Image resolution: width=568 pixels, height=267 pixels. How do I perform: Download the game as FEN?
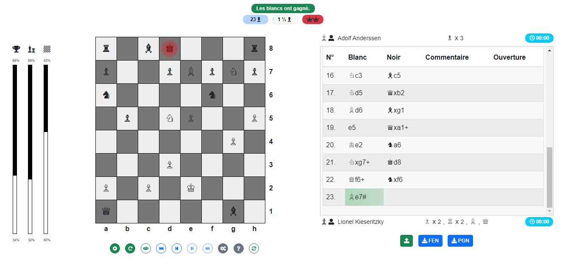[430, 240]
